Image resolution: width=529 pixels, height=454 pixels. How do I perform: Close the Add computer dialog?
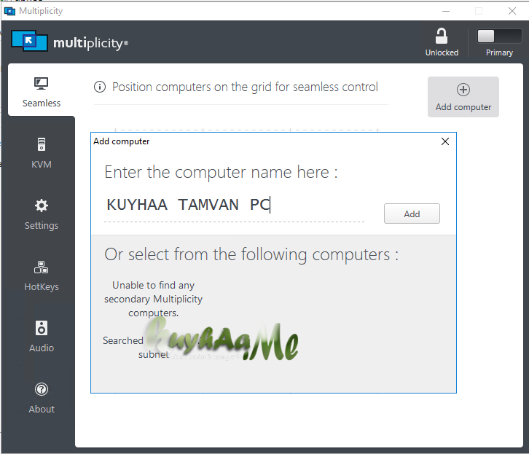(445, 141)
